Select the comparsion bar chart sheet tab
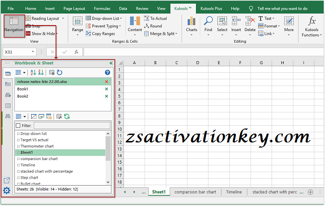 point(195,192)
